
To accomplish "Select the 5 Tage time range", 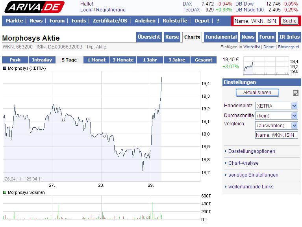I will pyautogui.click(x=69, y=60).
